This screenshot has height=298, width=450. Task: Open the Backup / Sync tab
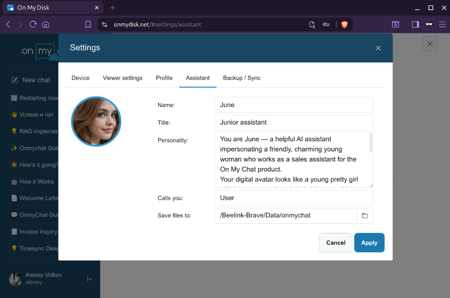(x=242, y=78)
